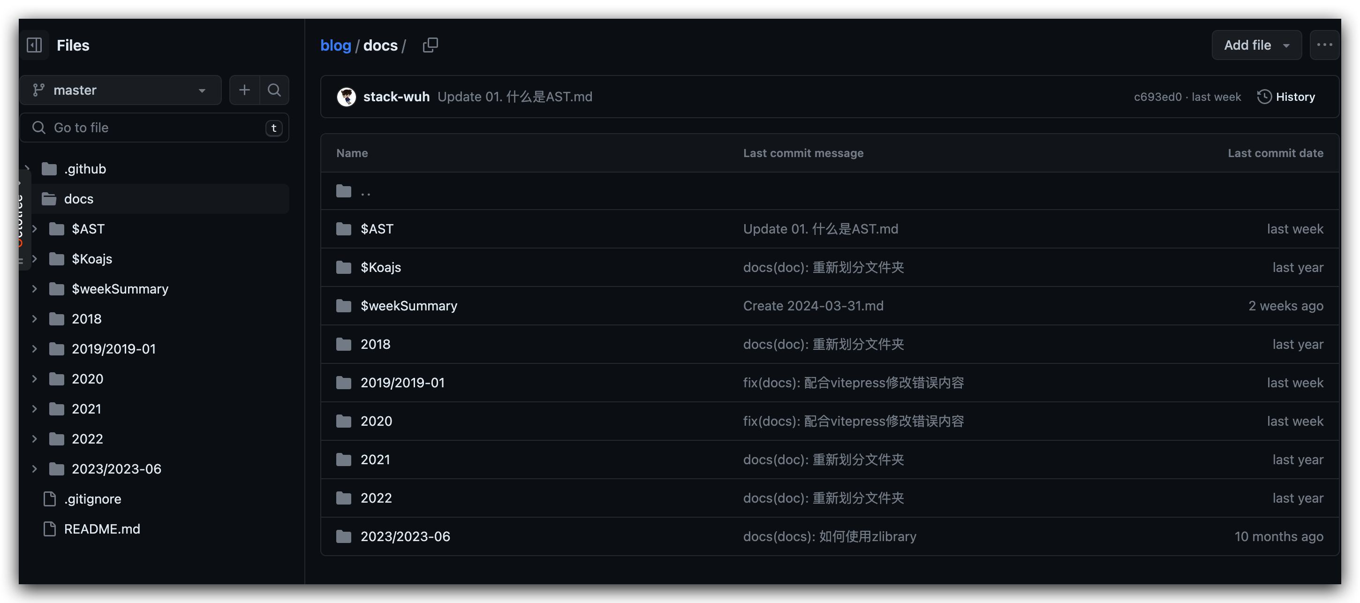The width and height of the screenshot is (1360, 603).
Task: Expand the $Koajs folder in tree
Action: click(35, 259)
